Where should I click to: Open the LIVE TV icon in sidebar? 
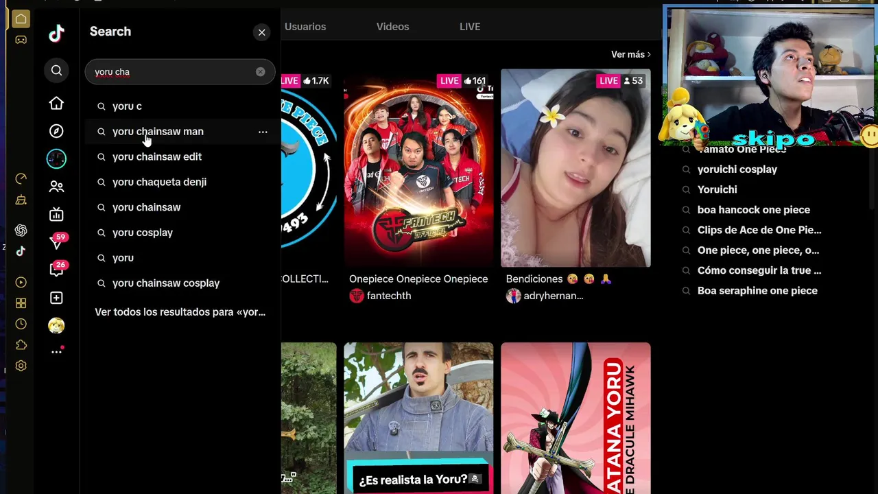coord(56,215)
